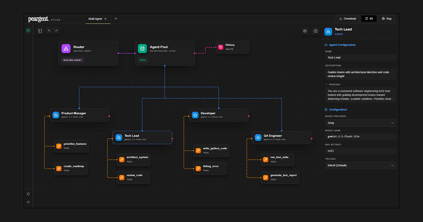The height and width of the screenshot is (222, 423).
Task: Click the Bug report button
Action: point(386,19)
